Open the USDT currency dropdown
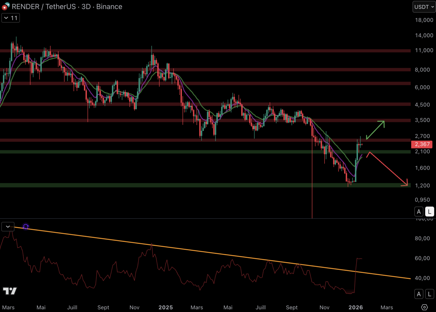The image size is (436, 312). click(424, 7)
